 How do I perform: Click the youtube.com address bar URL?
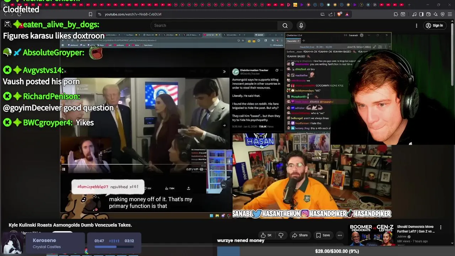(x=133, y=14)
